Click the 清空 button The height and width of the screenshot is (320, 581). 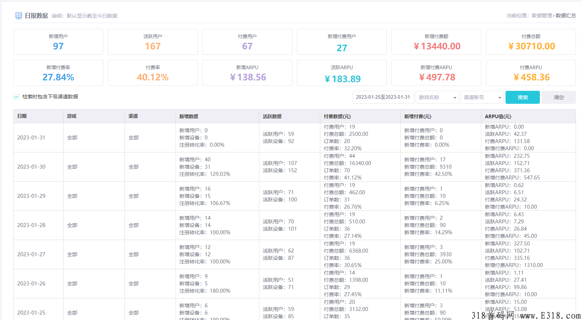pyautogui.click(x=559, y=97)
